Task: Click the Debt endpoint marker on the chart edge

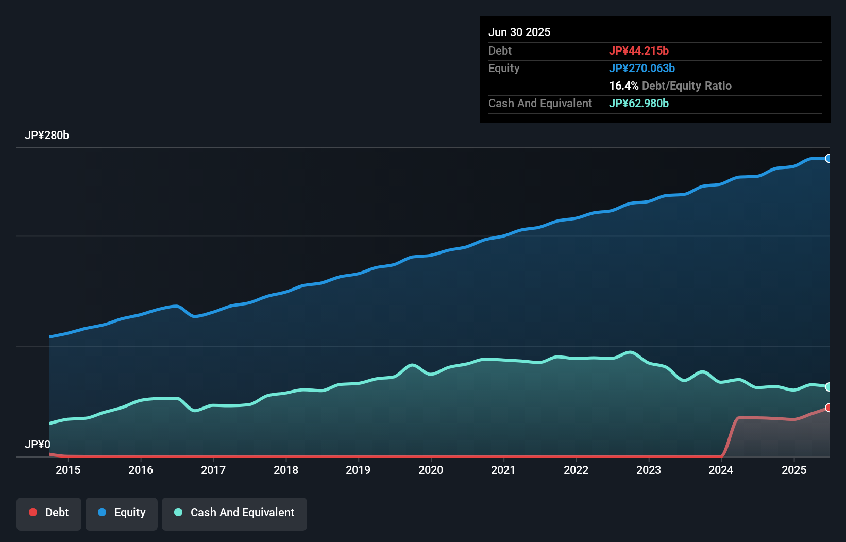Action: [x=828, y=408]
